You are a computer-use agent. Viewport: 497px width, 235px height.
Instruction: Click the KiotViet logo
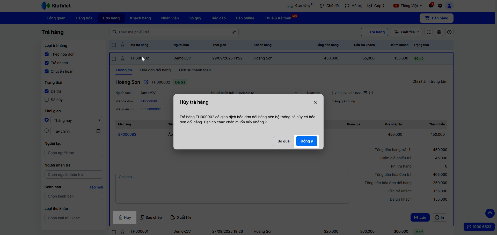(x=56, y=6)
